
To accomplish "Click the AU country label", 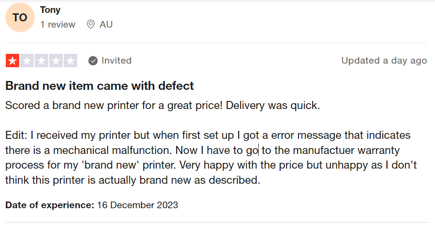I will [106, 24].
